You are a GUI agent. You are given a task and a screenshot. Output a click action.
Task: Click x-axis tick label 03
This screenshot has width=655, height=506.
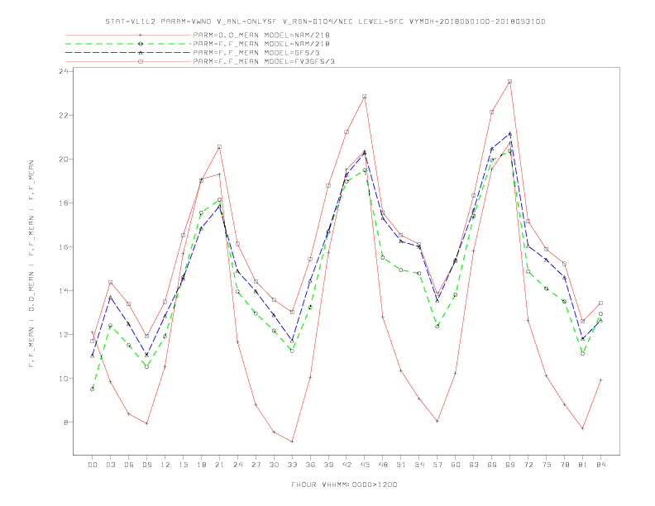(x=110, y=465)
